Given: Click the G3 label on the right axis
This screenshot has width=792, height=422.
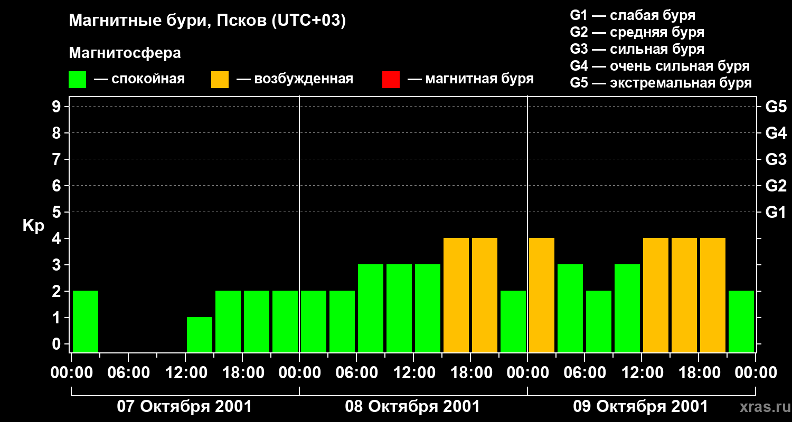Looking at the screenshot, I should pyautogui.click(x=776, y=159).
